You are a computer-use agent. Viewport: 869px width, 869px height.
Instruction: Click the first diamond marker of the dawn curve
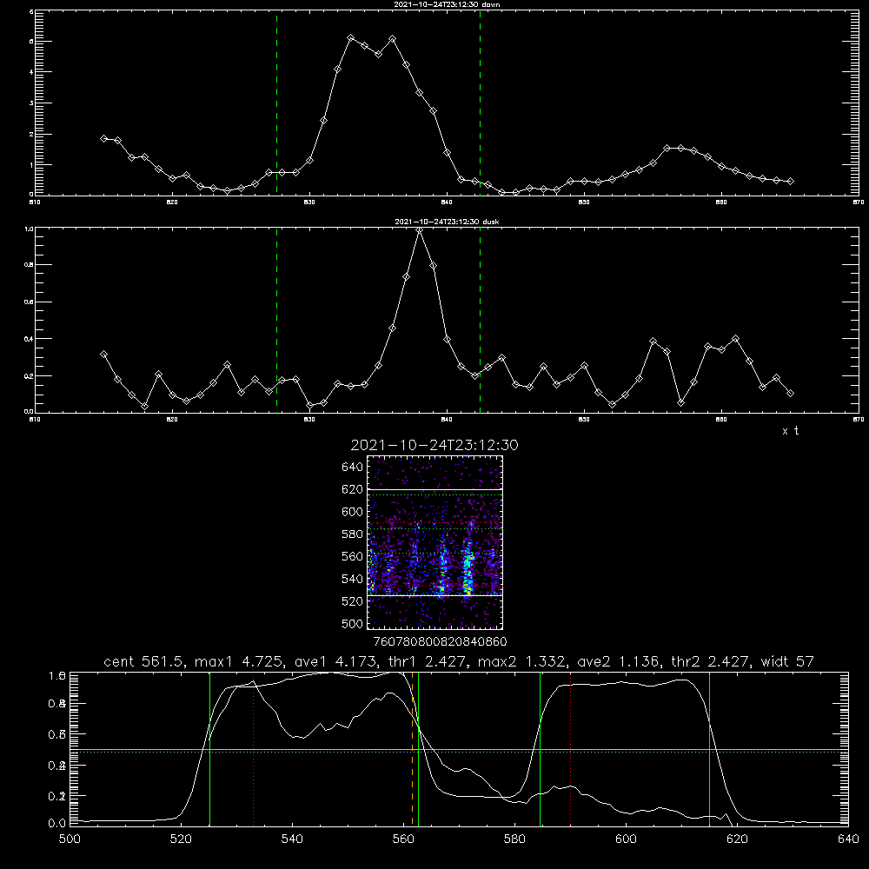pyautogui.click(x=103, y=138)
